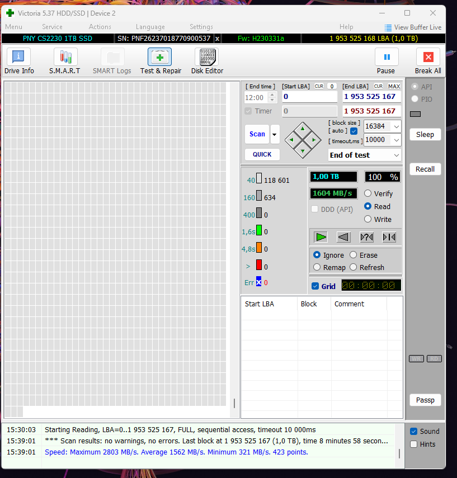Click the Recall button
Viewport: 457px width, 478px height.
pos(425,169)
